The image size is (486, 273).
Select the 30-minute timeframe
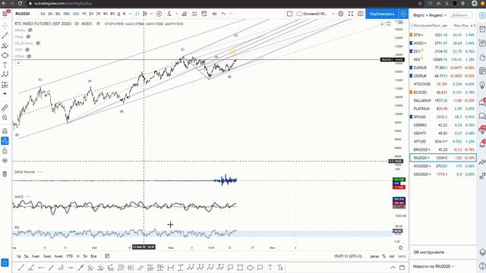pyautogui.click(x=76, y=14)
